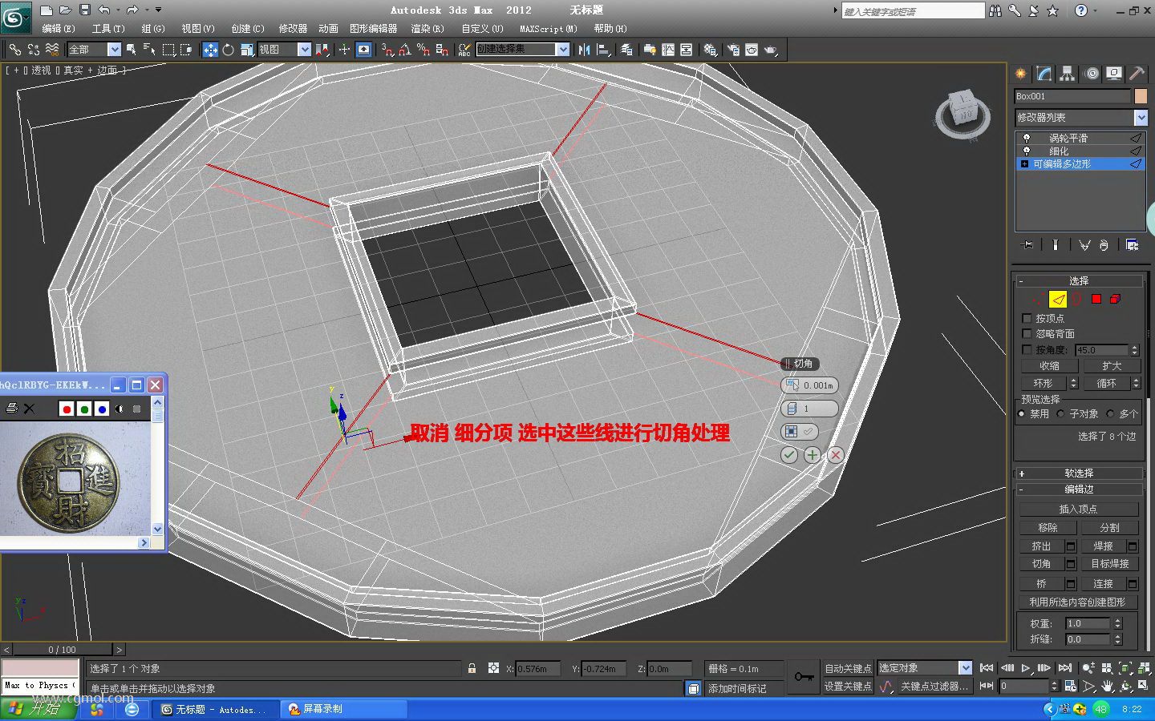Click the 收缩 (Shrink) button
The image size is (1155, 721).
1048,366
